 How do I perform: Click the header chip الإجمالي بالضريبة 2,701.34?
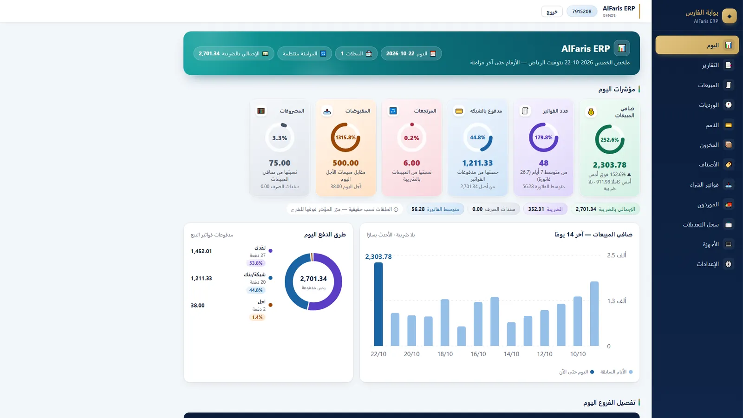234,53
